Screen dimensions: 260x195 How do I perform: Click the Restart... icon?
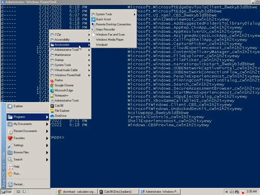[10, 184]
